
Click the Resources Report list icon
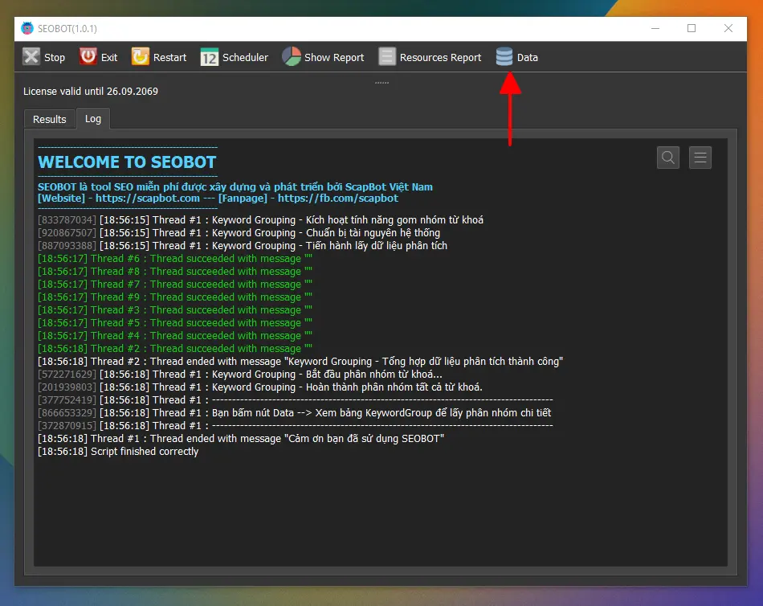coord(387,56)
